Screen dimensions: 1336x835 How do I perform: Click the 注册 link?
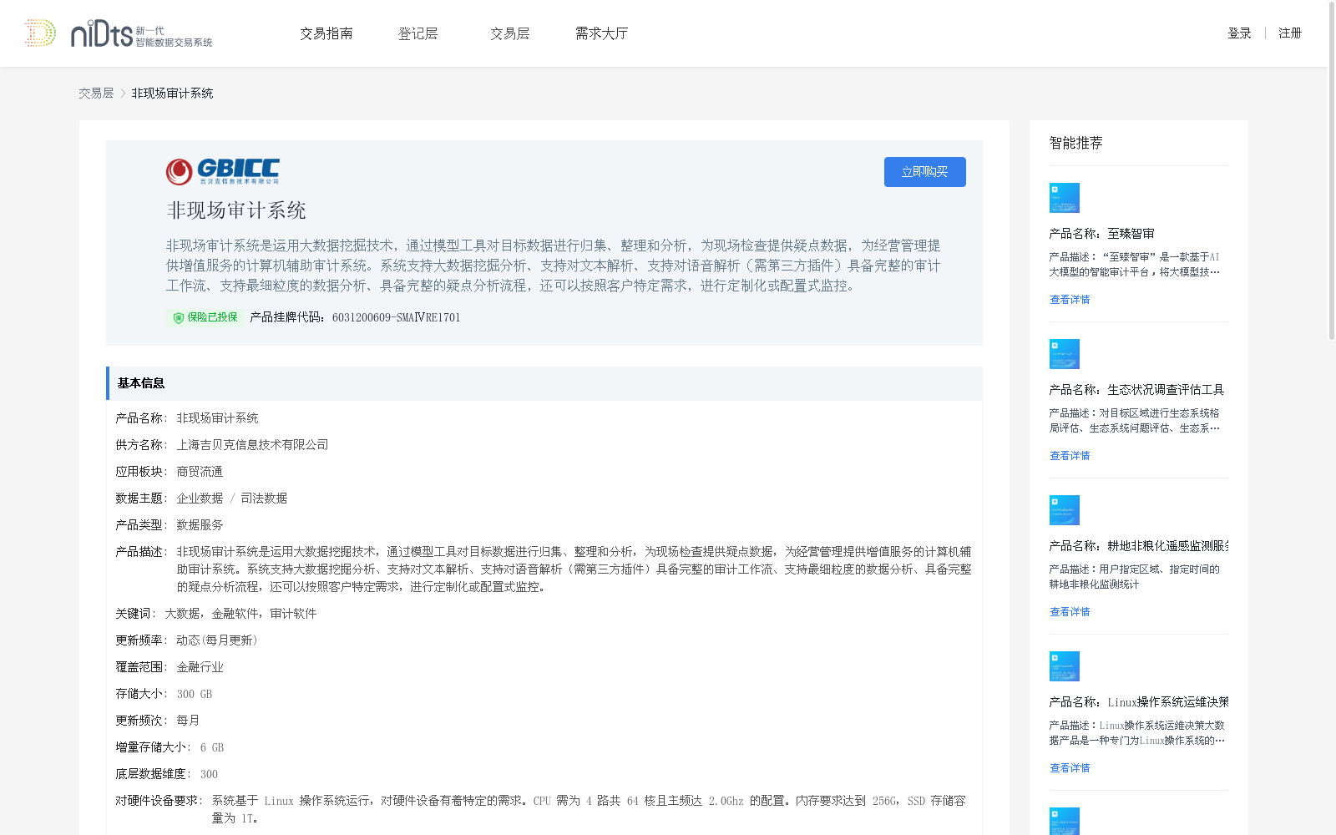tap(1290, 33)
